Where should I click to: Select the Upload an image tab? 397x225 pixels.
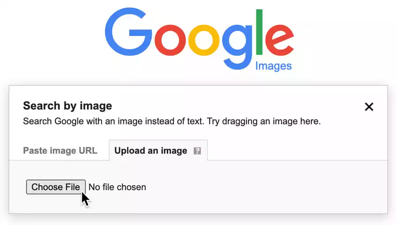tap(151, 150)
